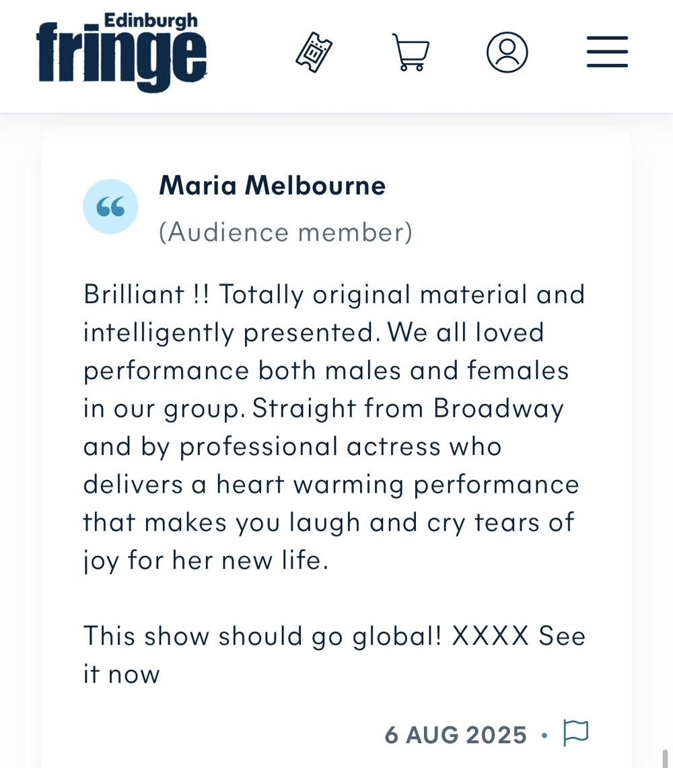Expand the hamburger navigation menu
Screen dimensions: 673x768
[x=607, y=53]
